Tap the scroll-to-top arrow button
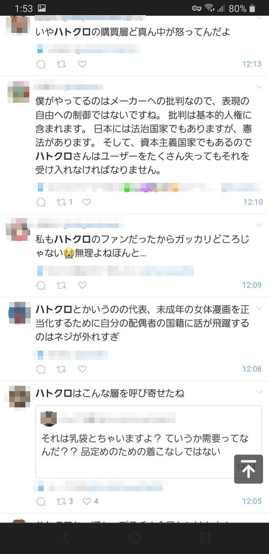Image resolution: width=269 pixels, height=554 pixels. 248,469
